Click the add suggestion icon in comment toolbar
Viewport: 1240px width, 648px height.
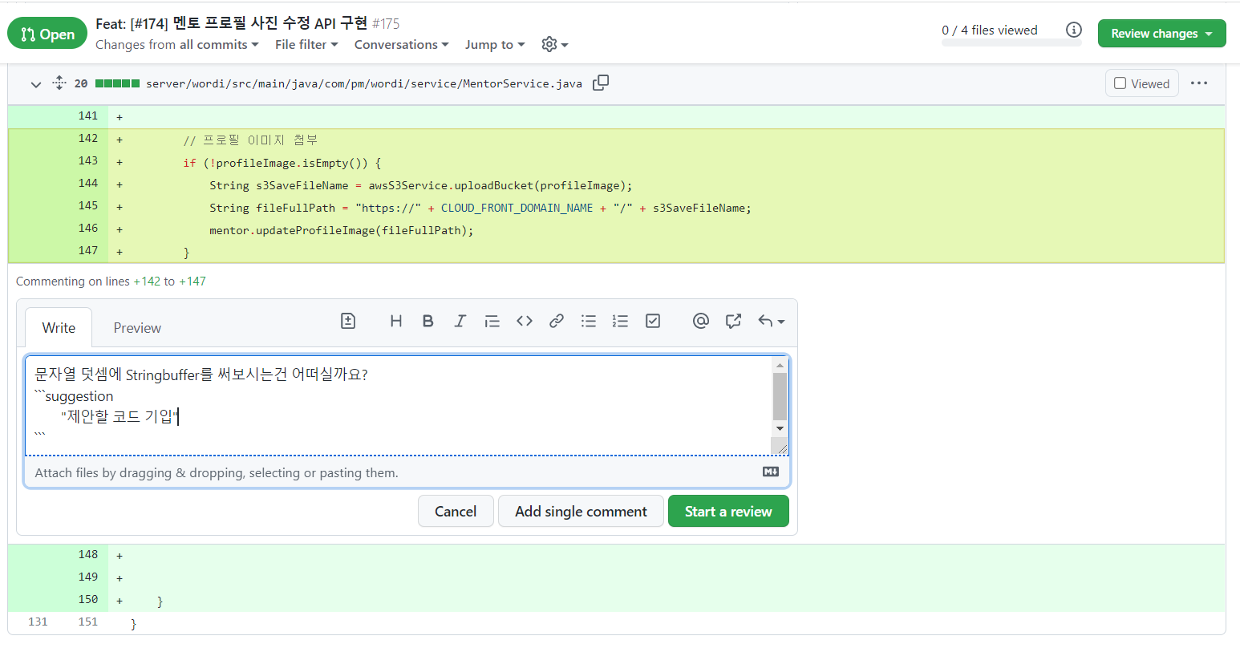[348, 321]
